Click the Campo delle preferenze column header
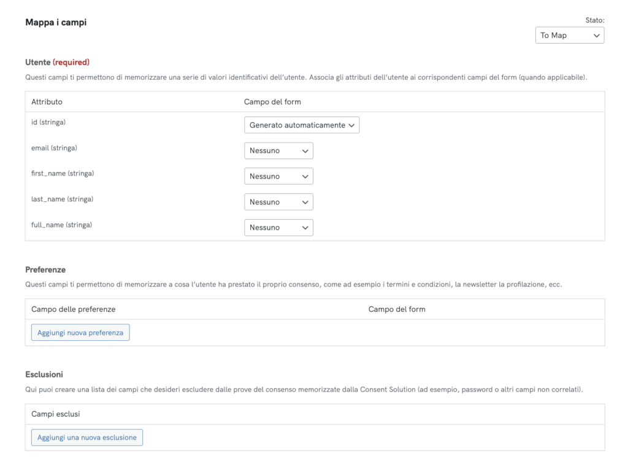Screen dimensions: 628x458 [73, 309]
